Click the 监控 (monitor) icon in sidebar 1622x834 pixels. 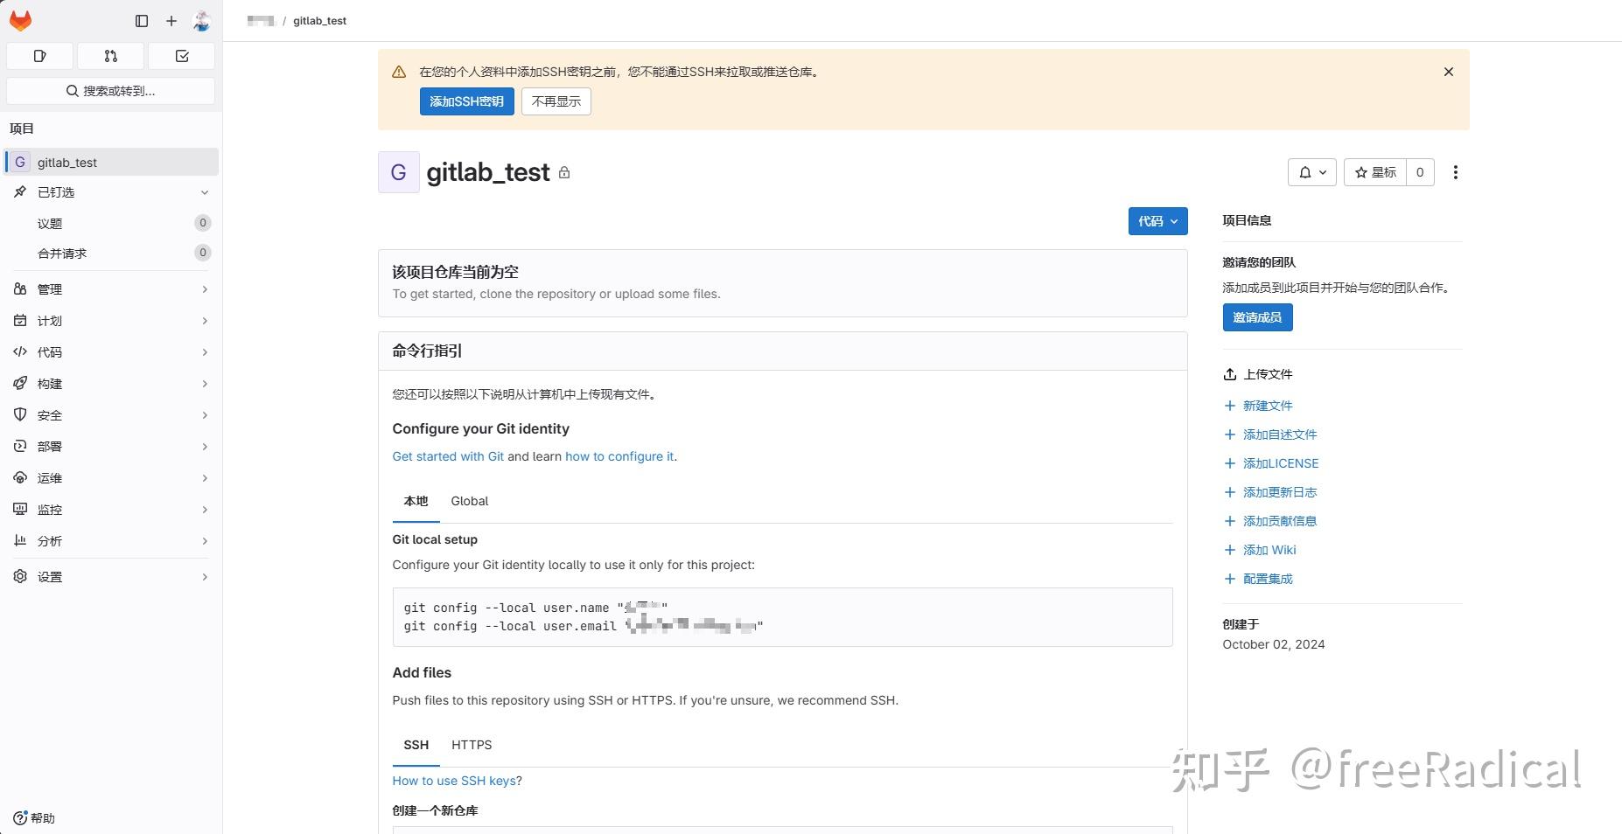point(19,510)
